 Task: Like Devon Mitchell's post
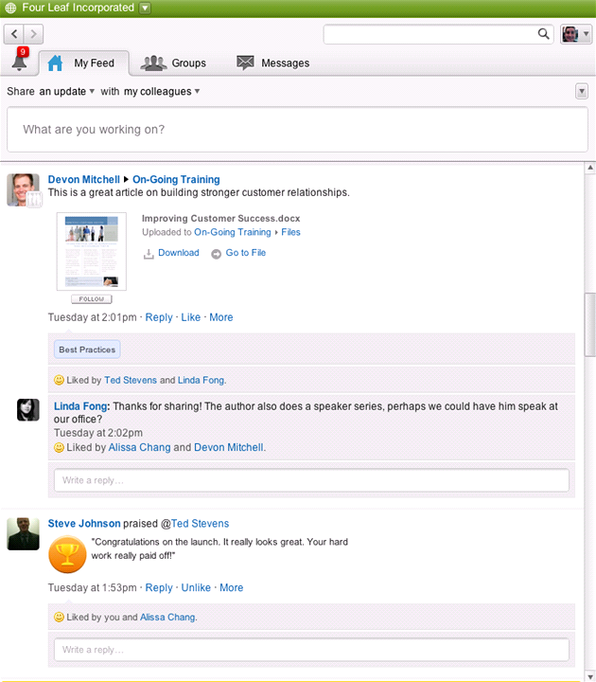tap(191, 317)
